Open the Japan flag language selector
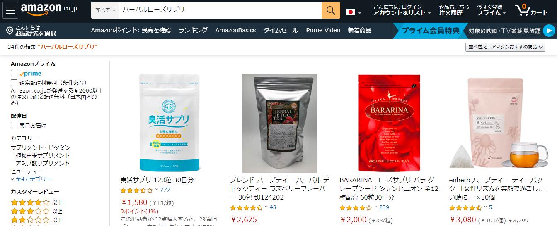Viewport: 557px width, 226px height. [x=354, y=12]
